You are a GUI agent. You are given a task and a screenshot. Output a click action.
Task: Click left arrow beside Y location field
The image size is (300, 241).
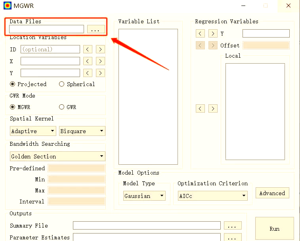click(88, 73)
